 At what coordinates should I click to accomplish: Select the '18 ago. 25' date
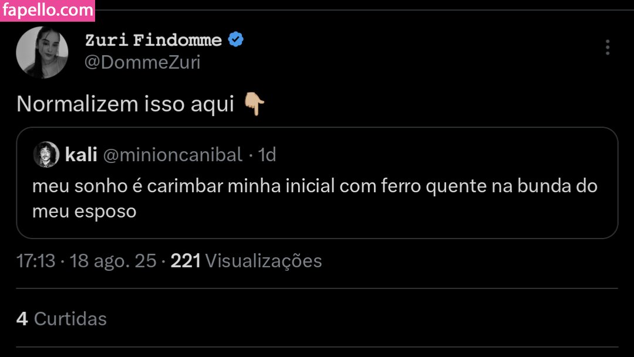click(x=113, y=261)
